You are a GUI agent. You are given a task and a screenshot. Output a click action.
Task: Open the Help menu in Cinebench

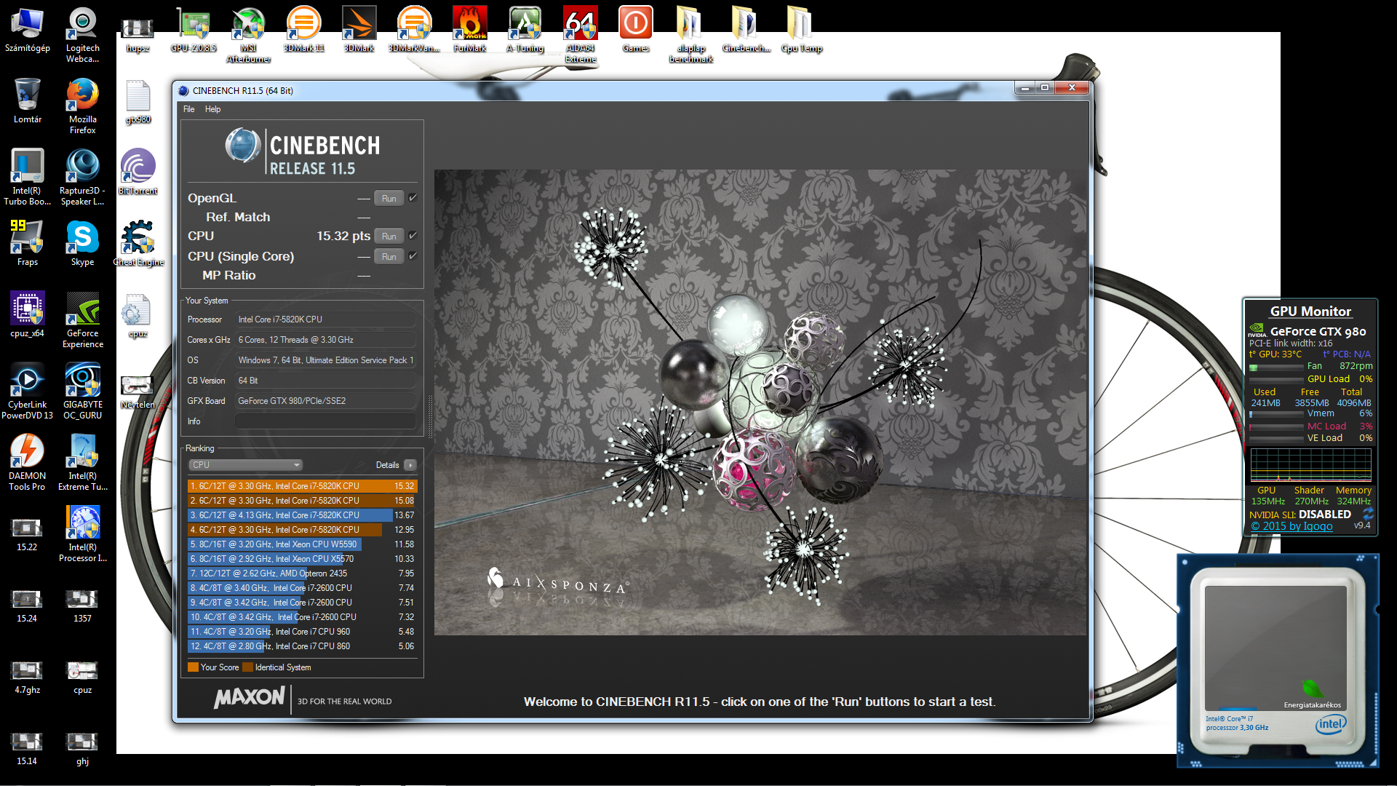tap(212, 109)
